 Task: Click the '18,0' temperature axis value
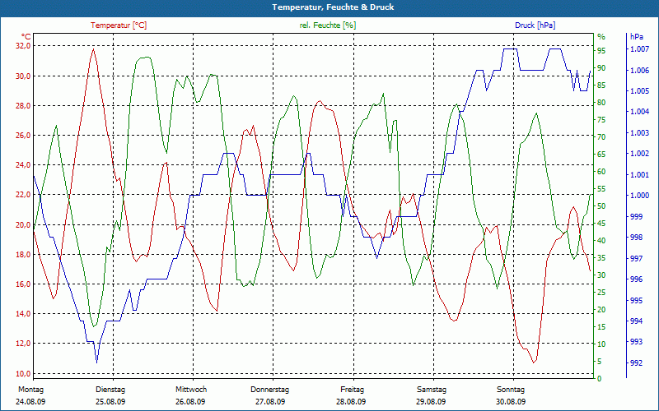coord(23,255)
